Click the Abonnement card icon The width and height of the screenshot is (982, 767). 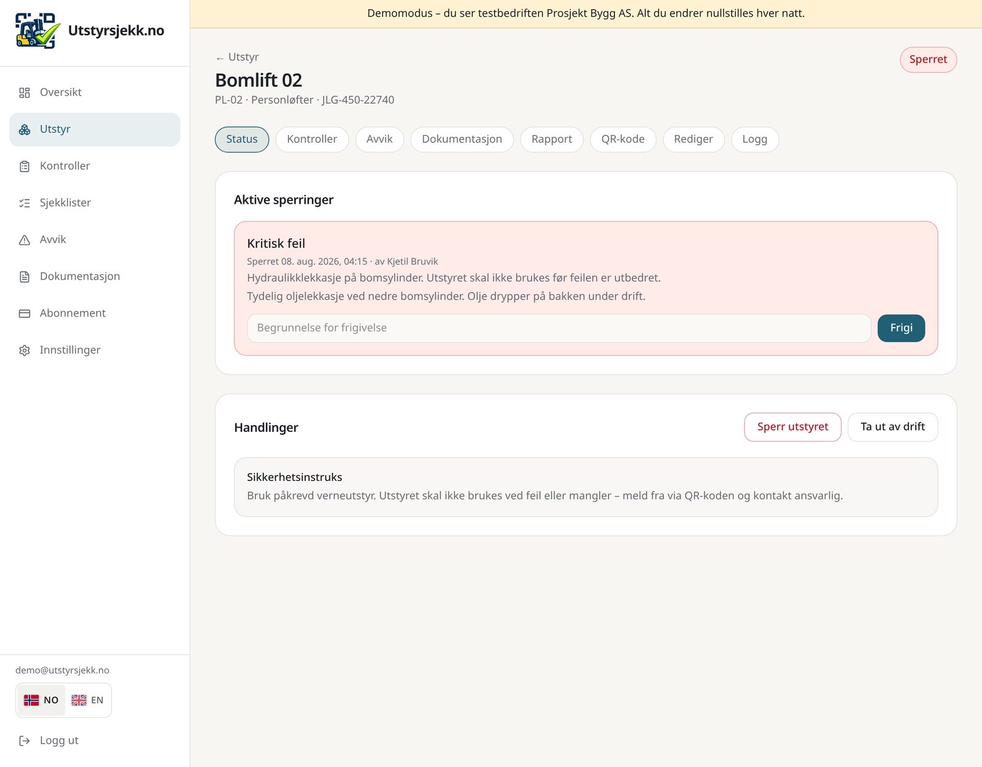(25, 314)
